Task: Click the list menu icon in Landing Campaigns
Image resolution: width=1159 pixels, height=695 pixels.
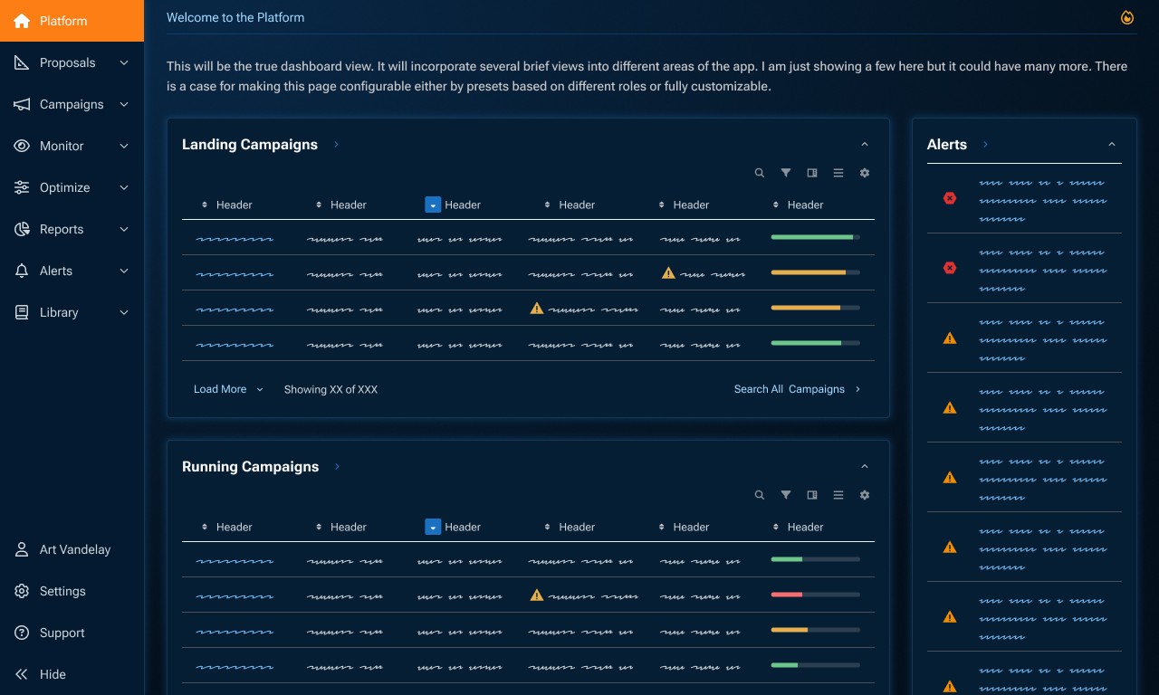Action: [838, 173]
